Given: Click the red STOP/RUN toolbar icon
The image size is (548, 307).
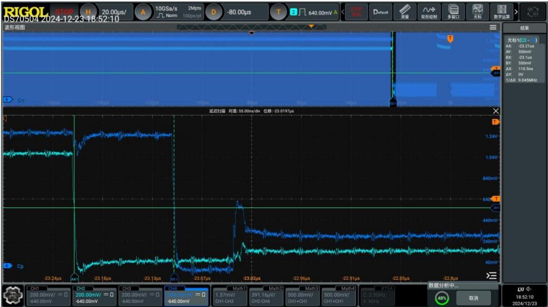Looking at the screenshot, I should (x=356, y=12).
